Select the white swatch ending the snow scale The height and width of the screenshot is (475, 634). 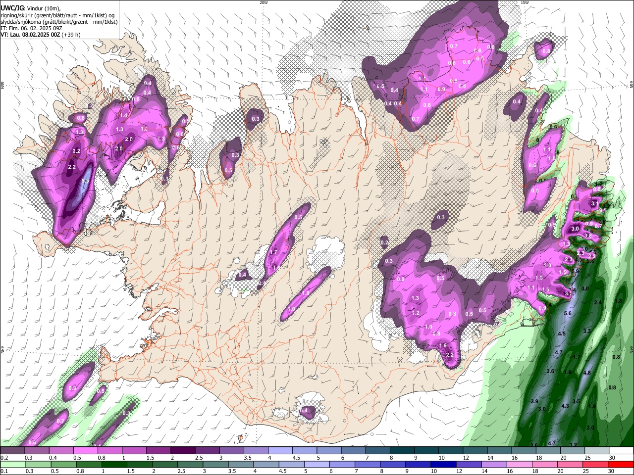pyautogui.click(x=621, y=451)
